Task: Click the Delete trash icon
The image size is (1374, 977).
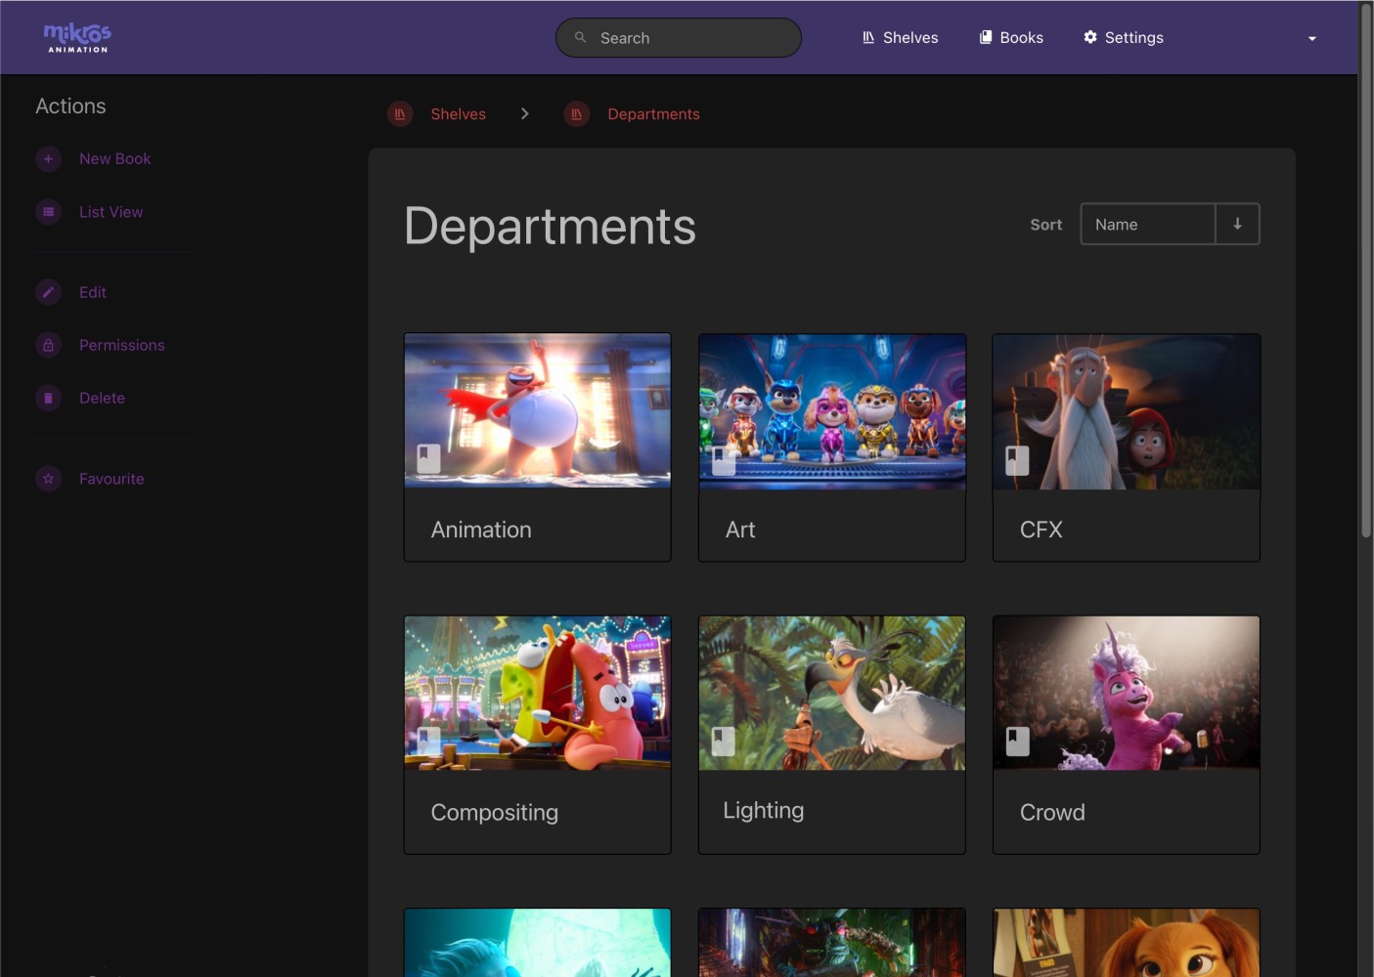Action: point(48,398)
